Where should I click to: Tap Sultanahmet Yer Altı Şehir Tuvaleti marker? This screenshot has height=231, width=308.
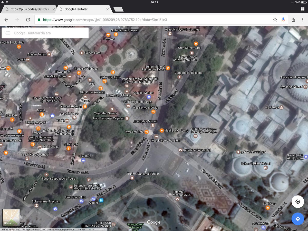(71, 187)
